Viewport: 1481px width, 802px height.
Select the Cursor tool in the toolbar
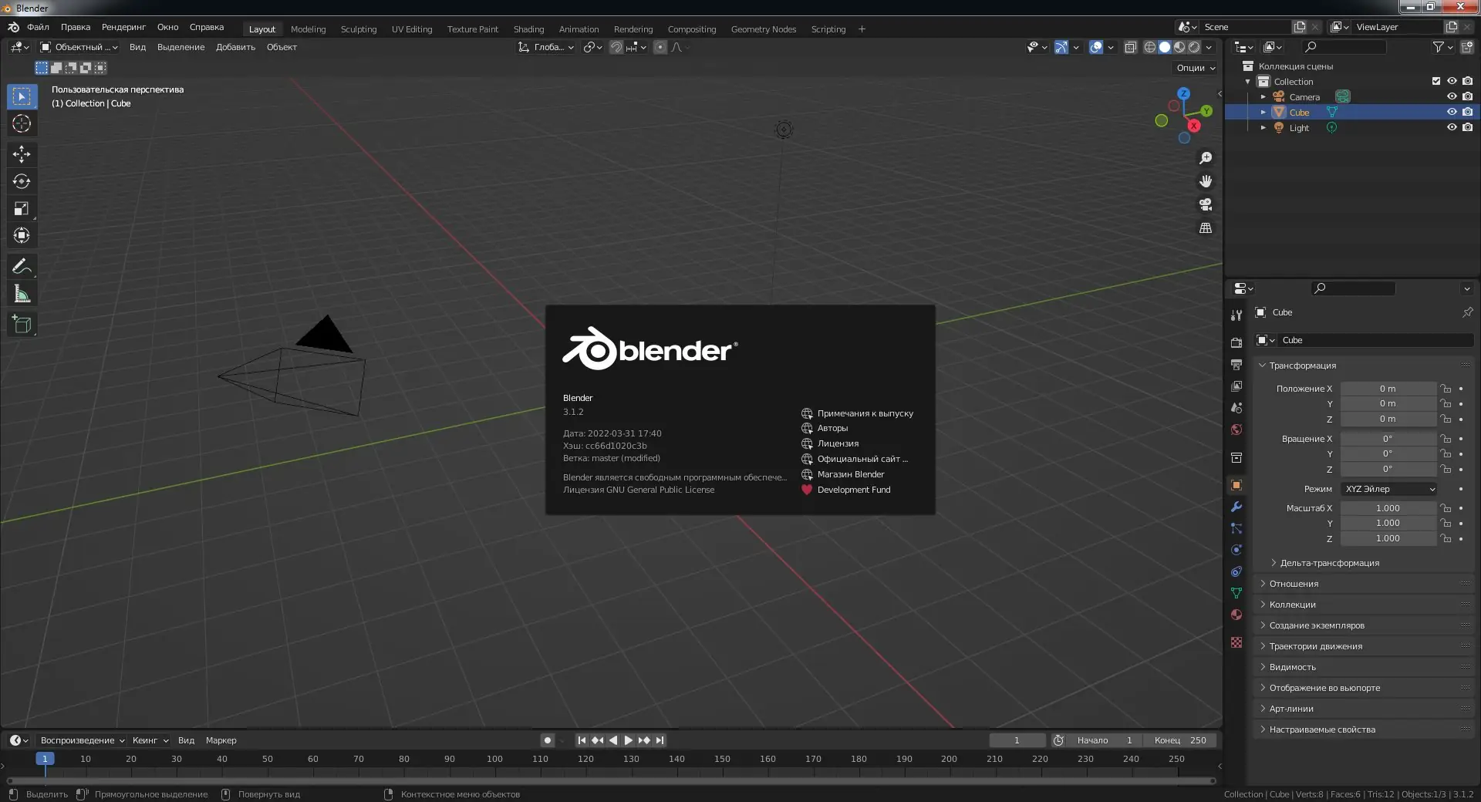pos(22,123)
